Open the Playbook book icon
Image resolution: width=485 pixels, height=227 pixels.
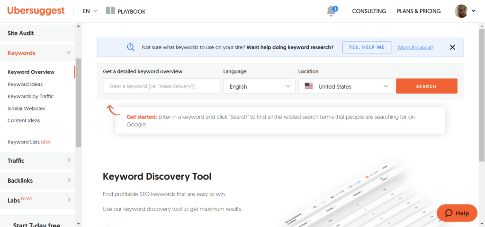pyautogui.click(x=110, y=11)
